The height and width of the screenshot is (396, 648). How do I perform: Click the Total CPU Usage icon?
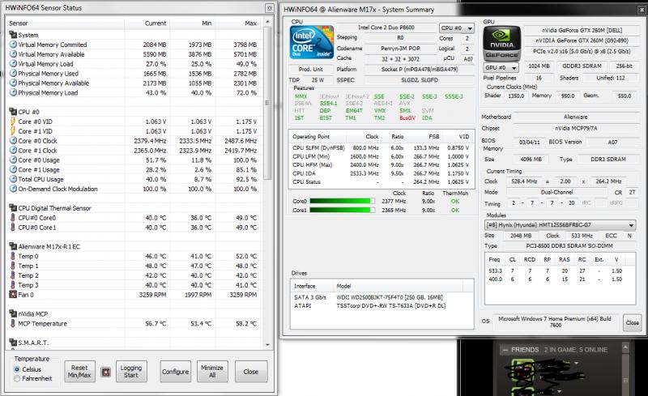click(13, 179)
